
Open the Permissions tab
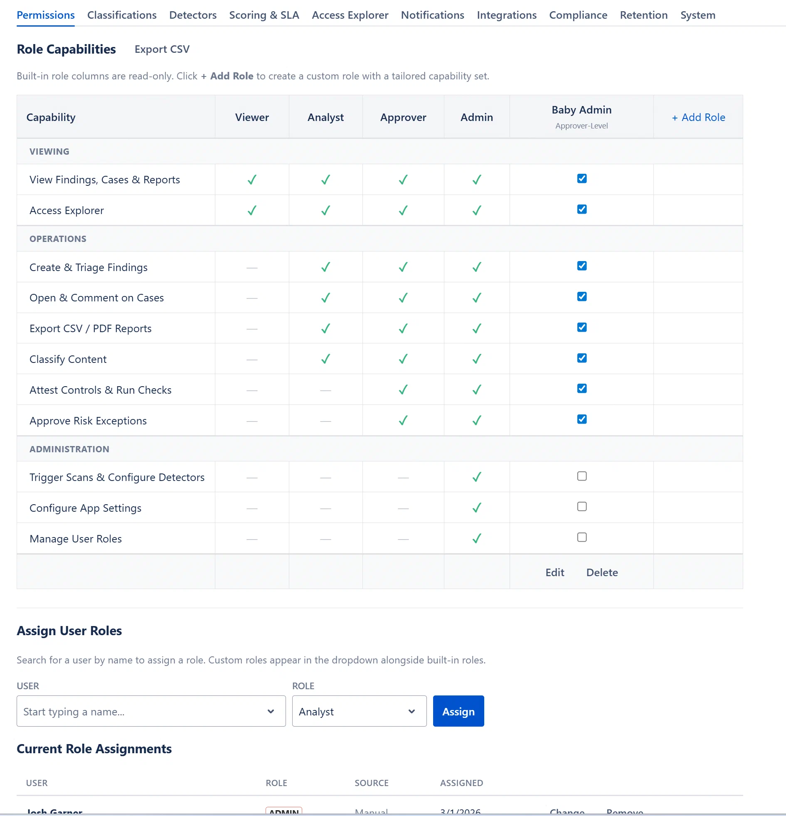pyautogui.click(x=45, y=15)
